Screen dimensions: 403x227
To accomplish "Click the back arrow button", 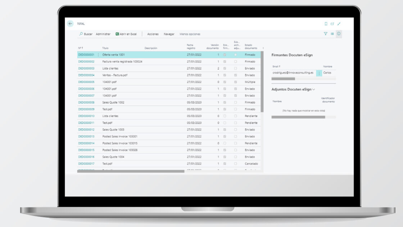I will tap(70, 24).
